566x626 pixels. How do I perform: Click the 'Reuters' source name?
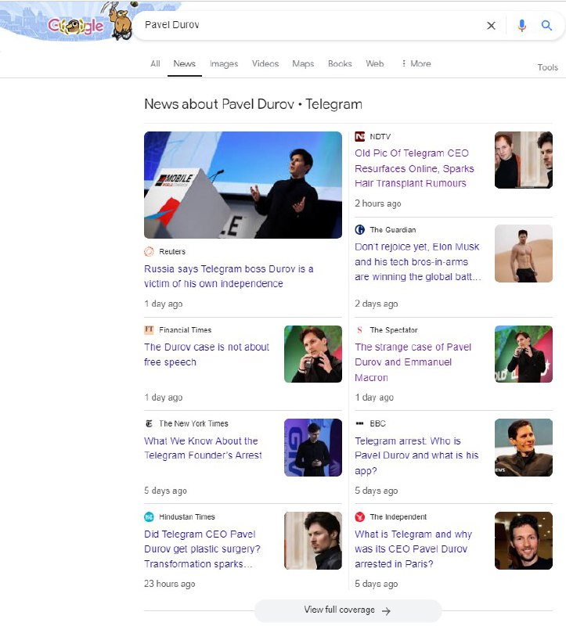click(172, 251)
